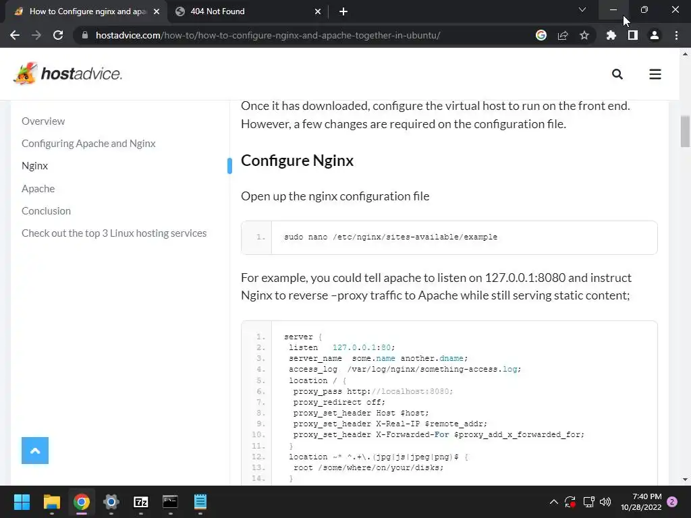Open the gear Settings taskbar app

(x=111, y=502)
